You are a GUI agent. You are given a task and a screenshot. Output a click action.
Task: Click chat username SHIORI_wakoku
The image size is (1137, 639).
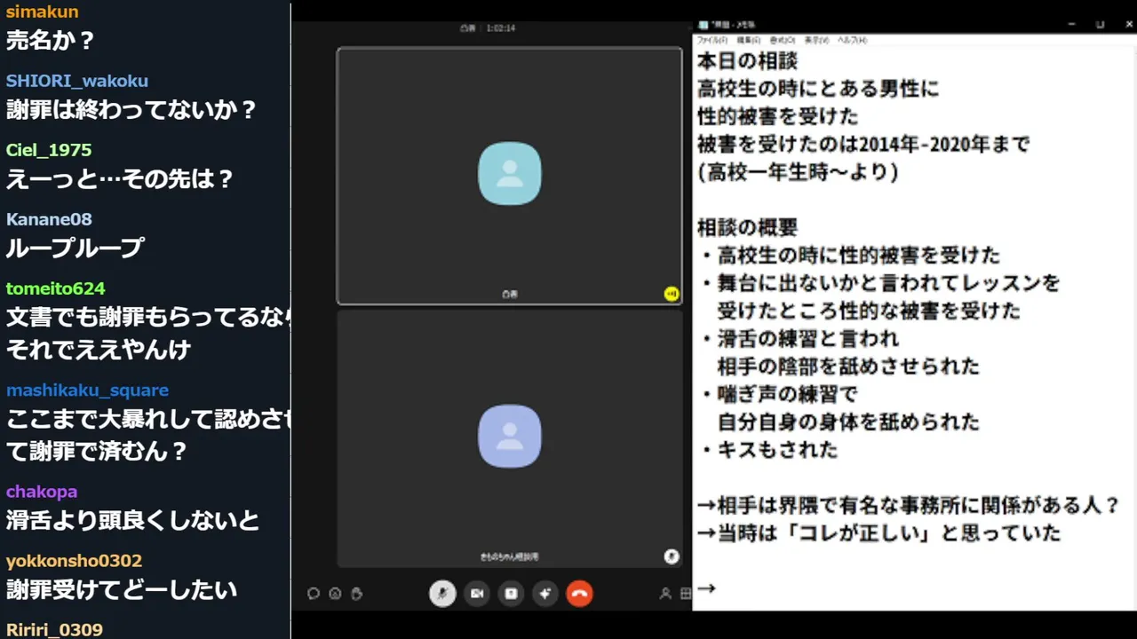[77, 81]
